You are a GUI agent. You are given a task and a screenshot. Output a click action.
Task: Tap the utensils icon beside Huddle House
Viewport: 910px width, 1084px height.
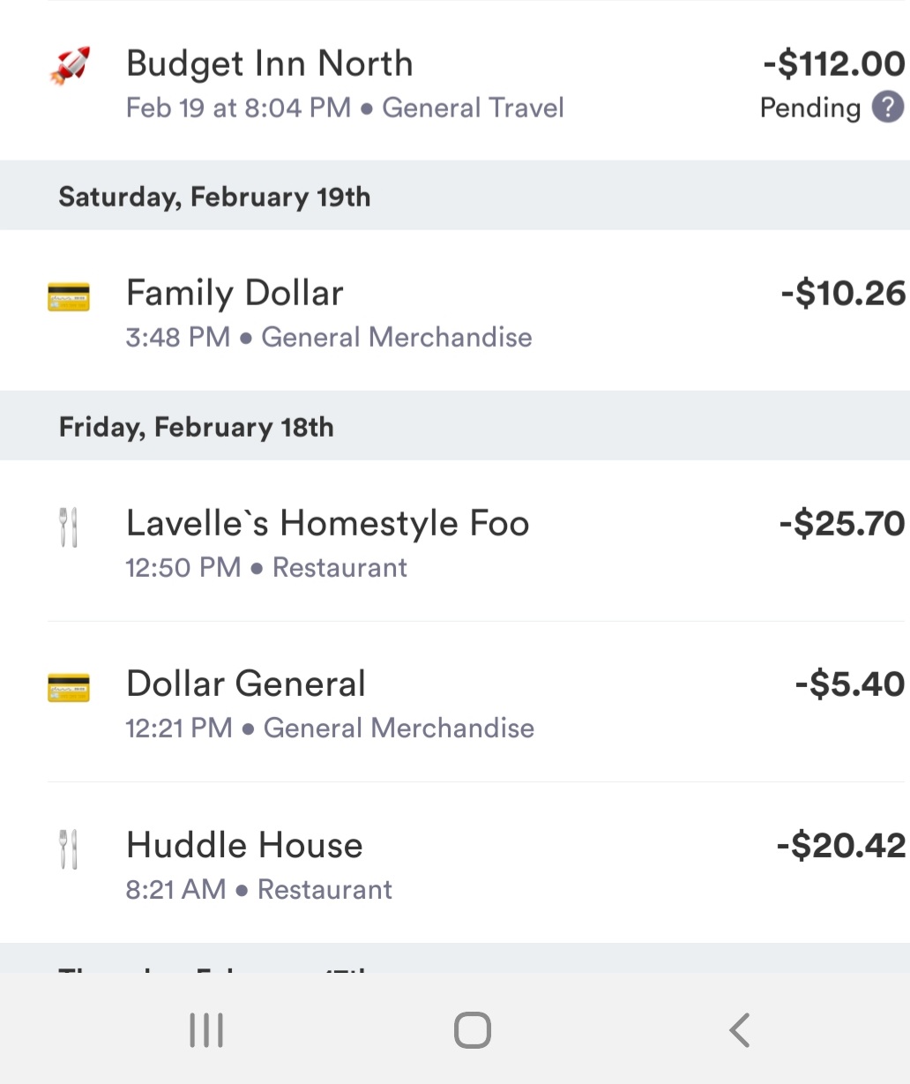(x=69, y=849)
